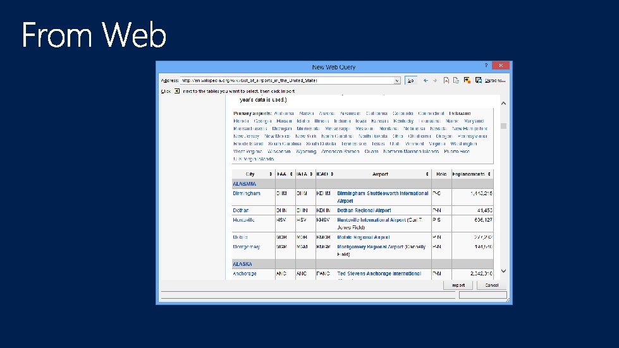Open the Montgomery city link

click(247, 247)
